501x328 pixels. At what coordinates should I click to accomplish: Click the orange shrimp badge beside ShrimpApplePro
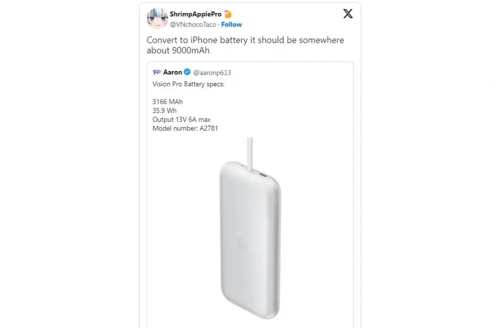point(228,14)
